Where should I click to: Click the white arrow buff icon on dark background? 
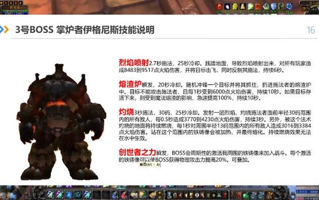point(227,7)
